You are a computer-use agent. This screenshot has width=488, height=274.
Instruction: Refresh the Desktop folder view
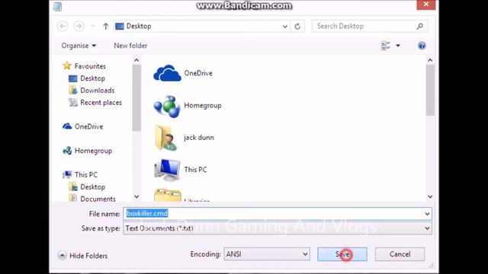click(297, 27)
